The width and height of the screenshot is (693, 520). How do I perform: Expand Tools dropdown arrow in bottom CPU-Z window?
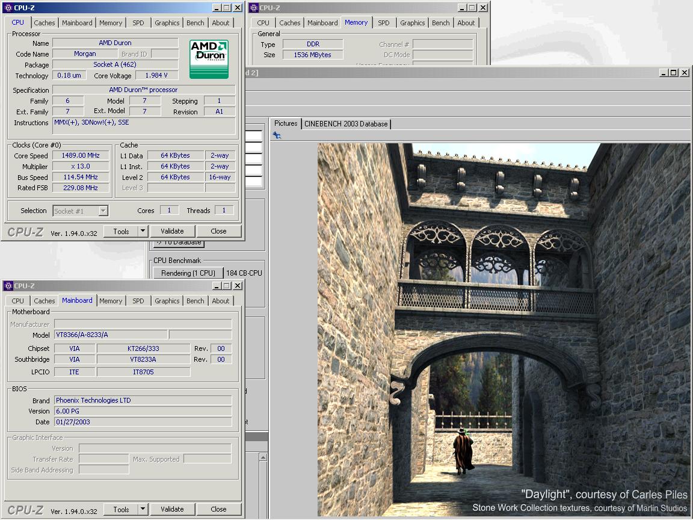click(x=143, y=509)
